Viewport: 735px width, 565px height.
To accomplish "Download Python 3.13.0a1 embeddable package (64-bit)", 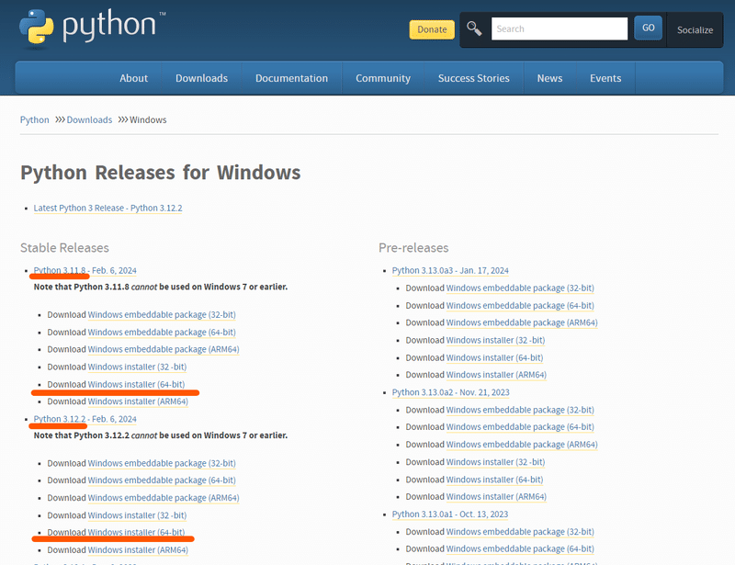I will point(520,548).
